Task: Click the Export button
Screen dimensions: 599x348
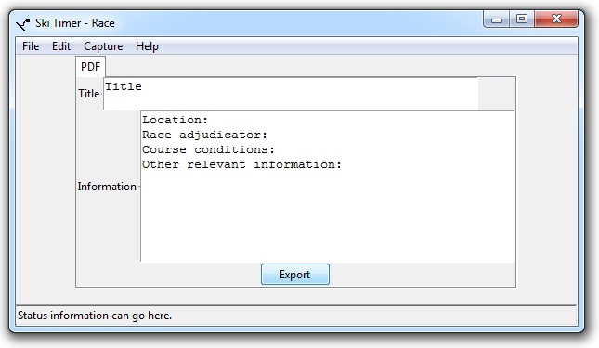Action: pos(295,275)
